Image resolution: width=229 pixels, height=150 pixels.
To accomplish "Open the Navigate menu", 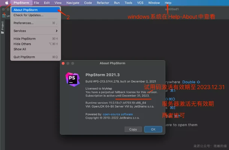I will coord(73,3).
